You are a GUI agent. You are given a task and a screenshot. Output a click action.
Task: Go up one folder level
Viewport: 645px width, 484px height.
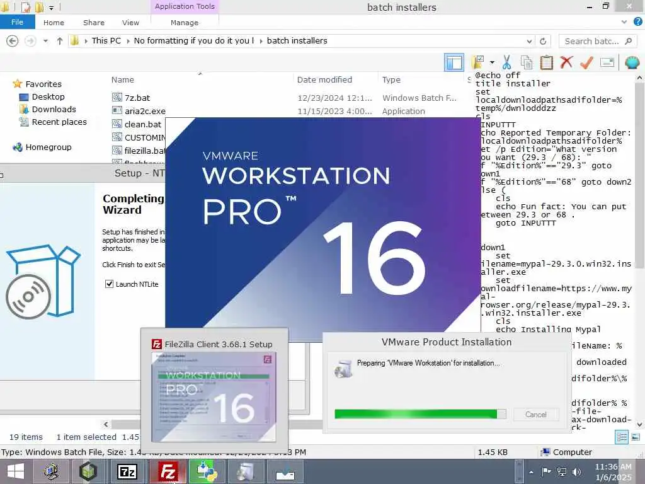coord(60,41)
